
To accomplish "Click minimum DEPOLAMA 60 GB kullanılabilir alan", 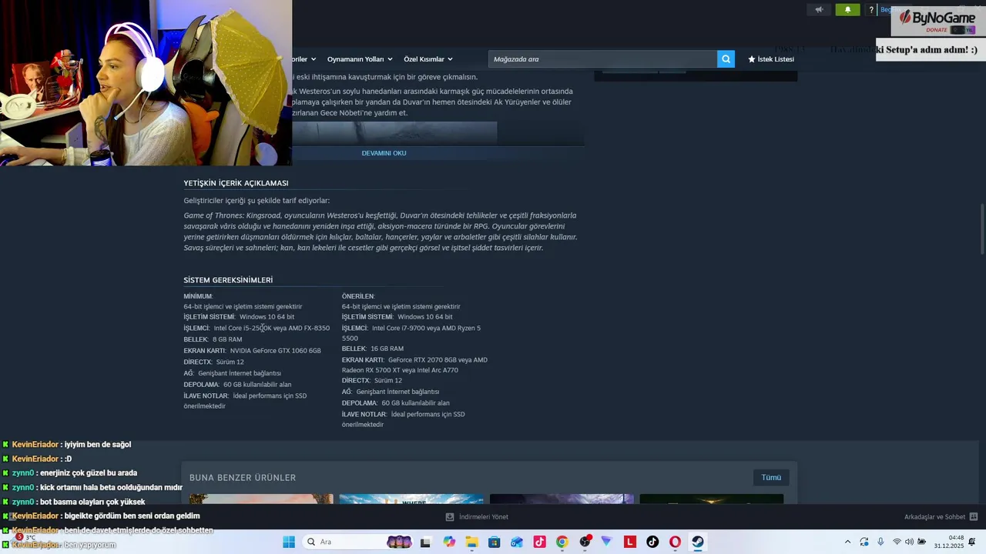I will coord(237,385).
